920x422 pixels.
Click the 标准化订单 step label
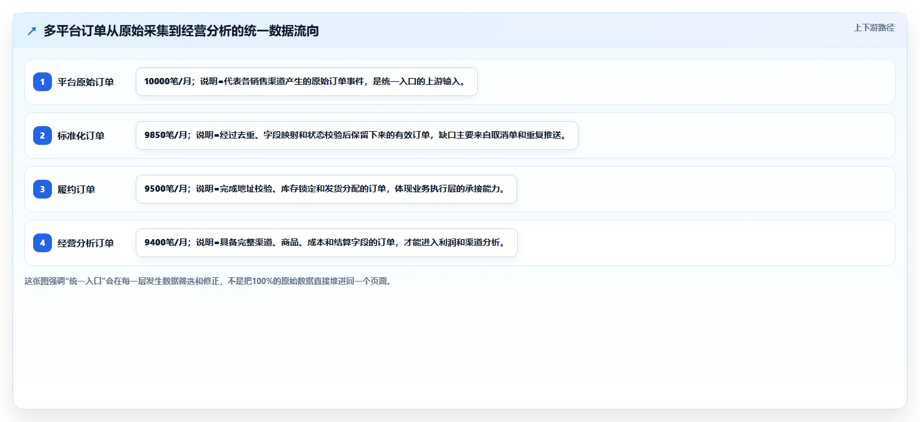tap(81, 135)
